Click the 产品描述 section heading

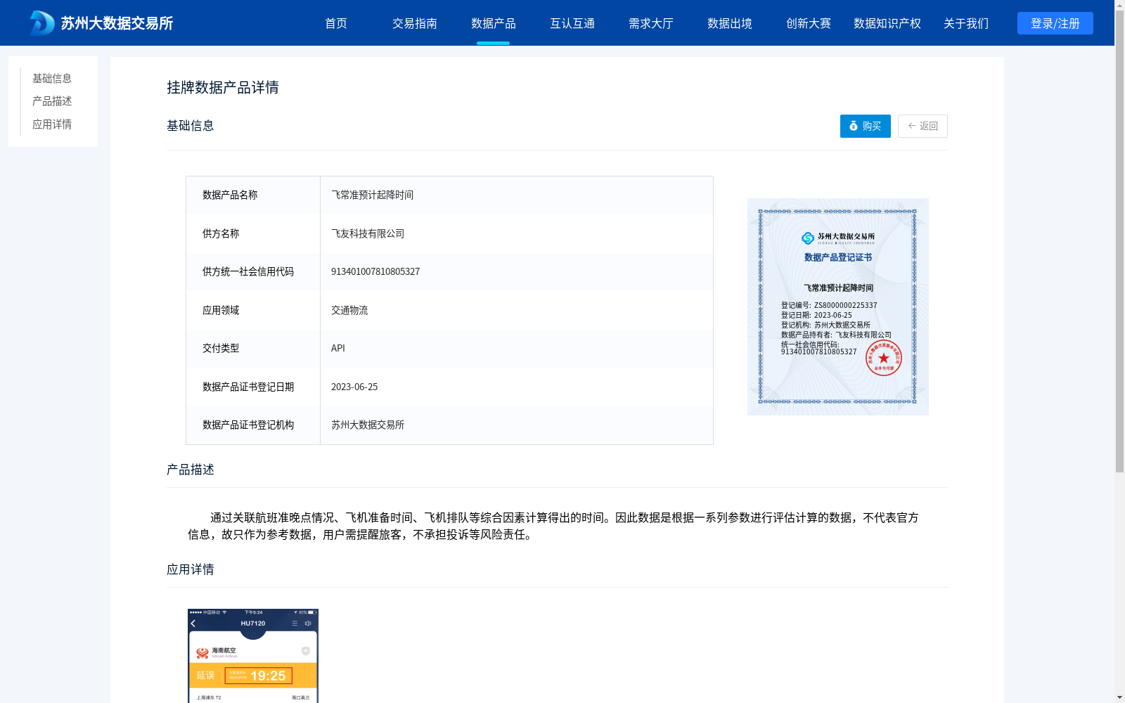(191, 470)
